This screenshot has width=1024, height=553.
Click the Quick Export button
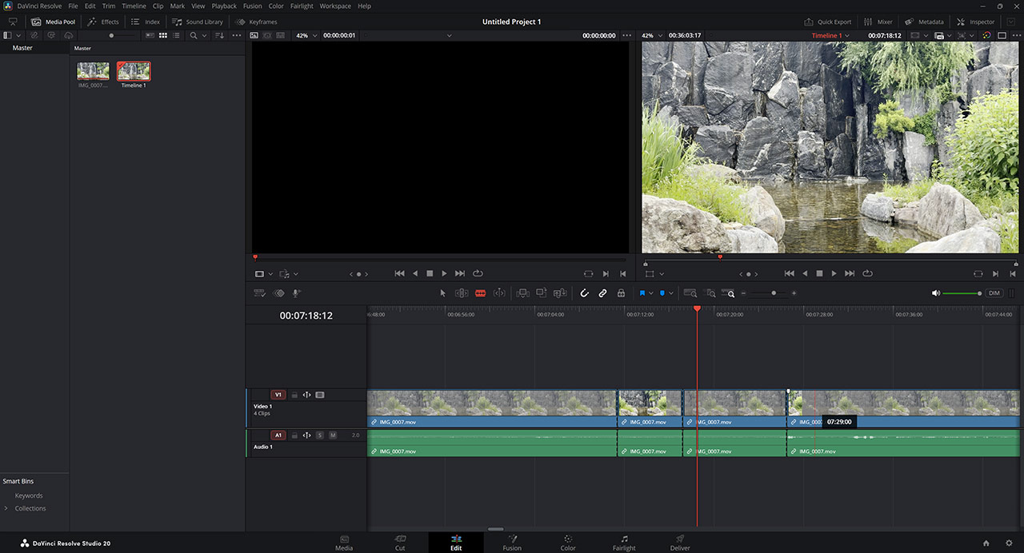pyautogui.click(x=828, y=22)
